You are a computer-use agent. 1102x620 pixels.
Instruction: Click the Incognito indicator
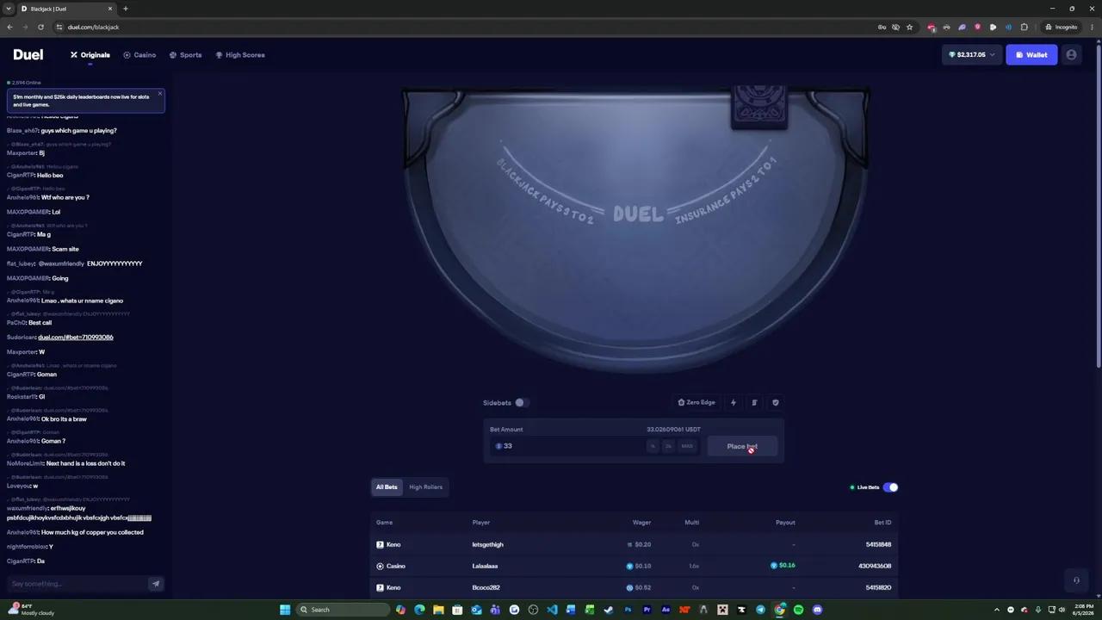click(1062, 27)
